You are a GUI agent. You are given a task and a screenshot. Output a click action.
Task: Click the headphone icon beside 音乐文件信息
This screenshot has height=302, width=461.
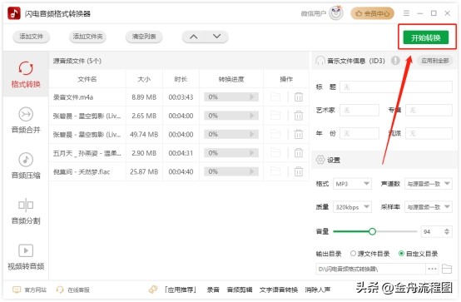[x=320, y=61]
